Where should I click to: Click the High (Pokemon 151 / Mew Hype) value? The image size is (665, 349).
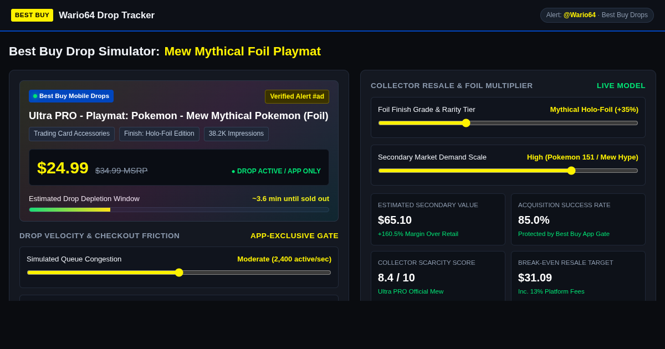582,157
